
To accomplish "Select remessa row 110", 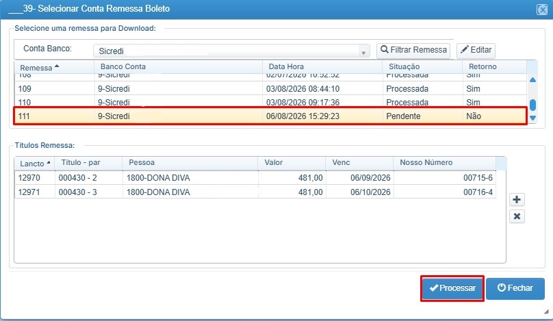I will [x=270, y=102].
